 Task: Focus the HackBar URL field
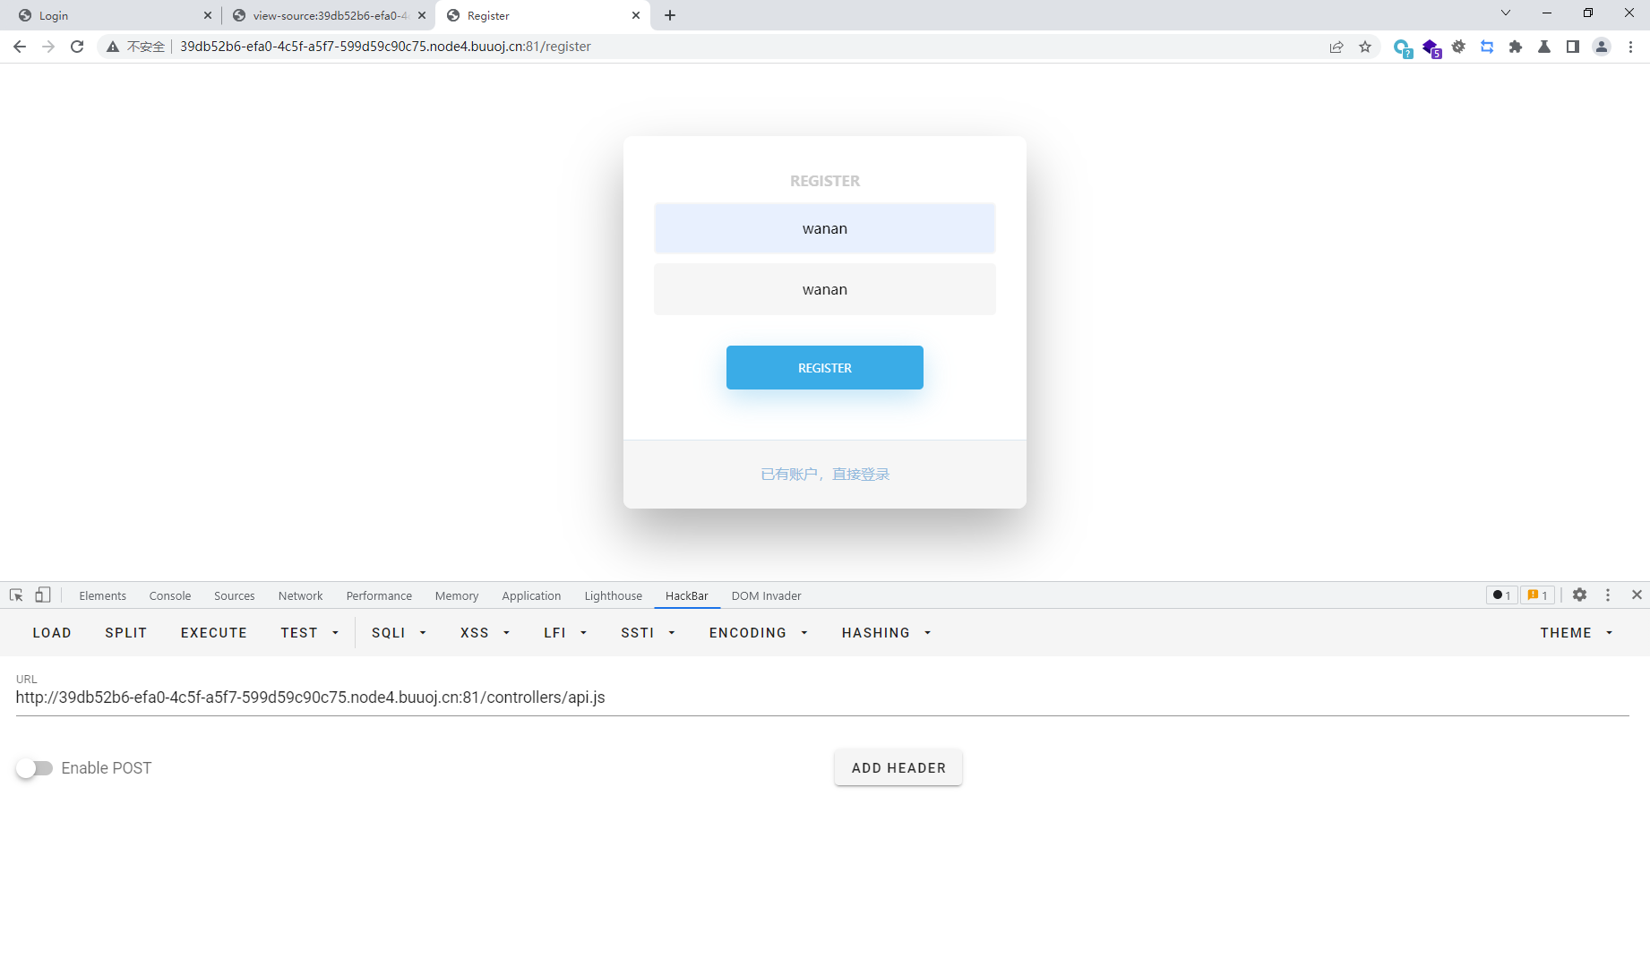[x=822, y=697]
